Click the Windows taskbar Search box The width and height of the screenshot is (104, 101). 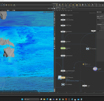[32, 99]
